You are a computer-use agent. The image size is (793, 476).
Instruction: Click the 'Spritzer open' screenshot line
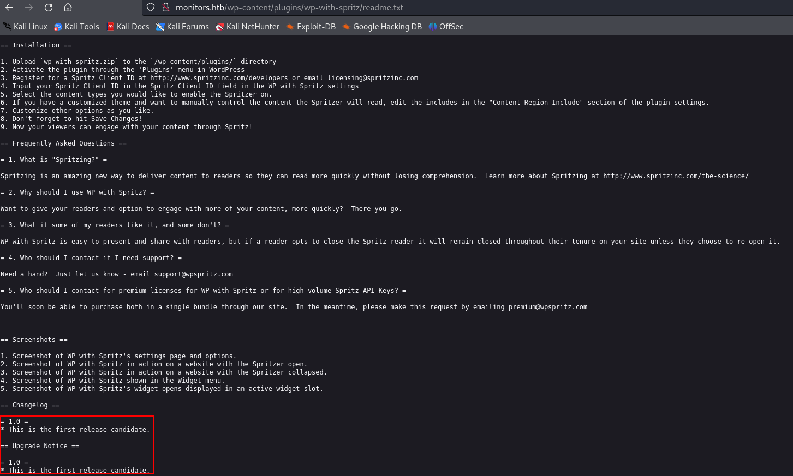click(x=154, y=364)
